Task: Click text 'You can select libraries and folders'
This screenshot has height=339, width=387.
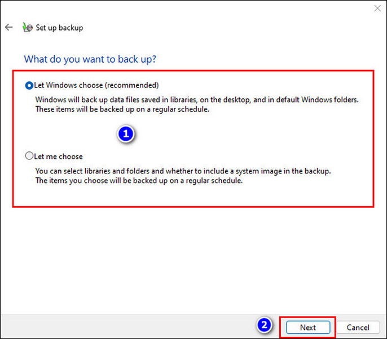Action: click(x=93, y=171)
